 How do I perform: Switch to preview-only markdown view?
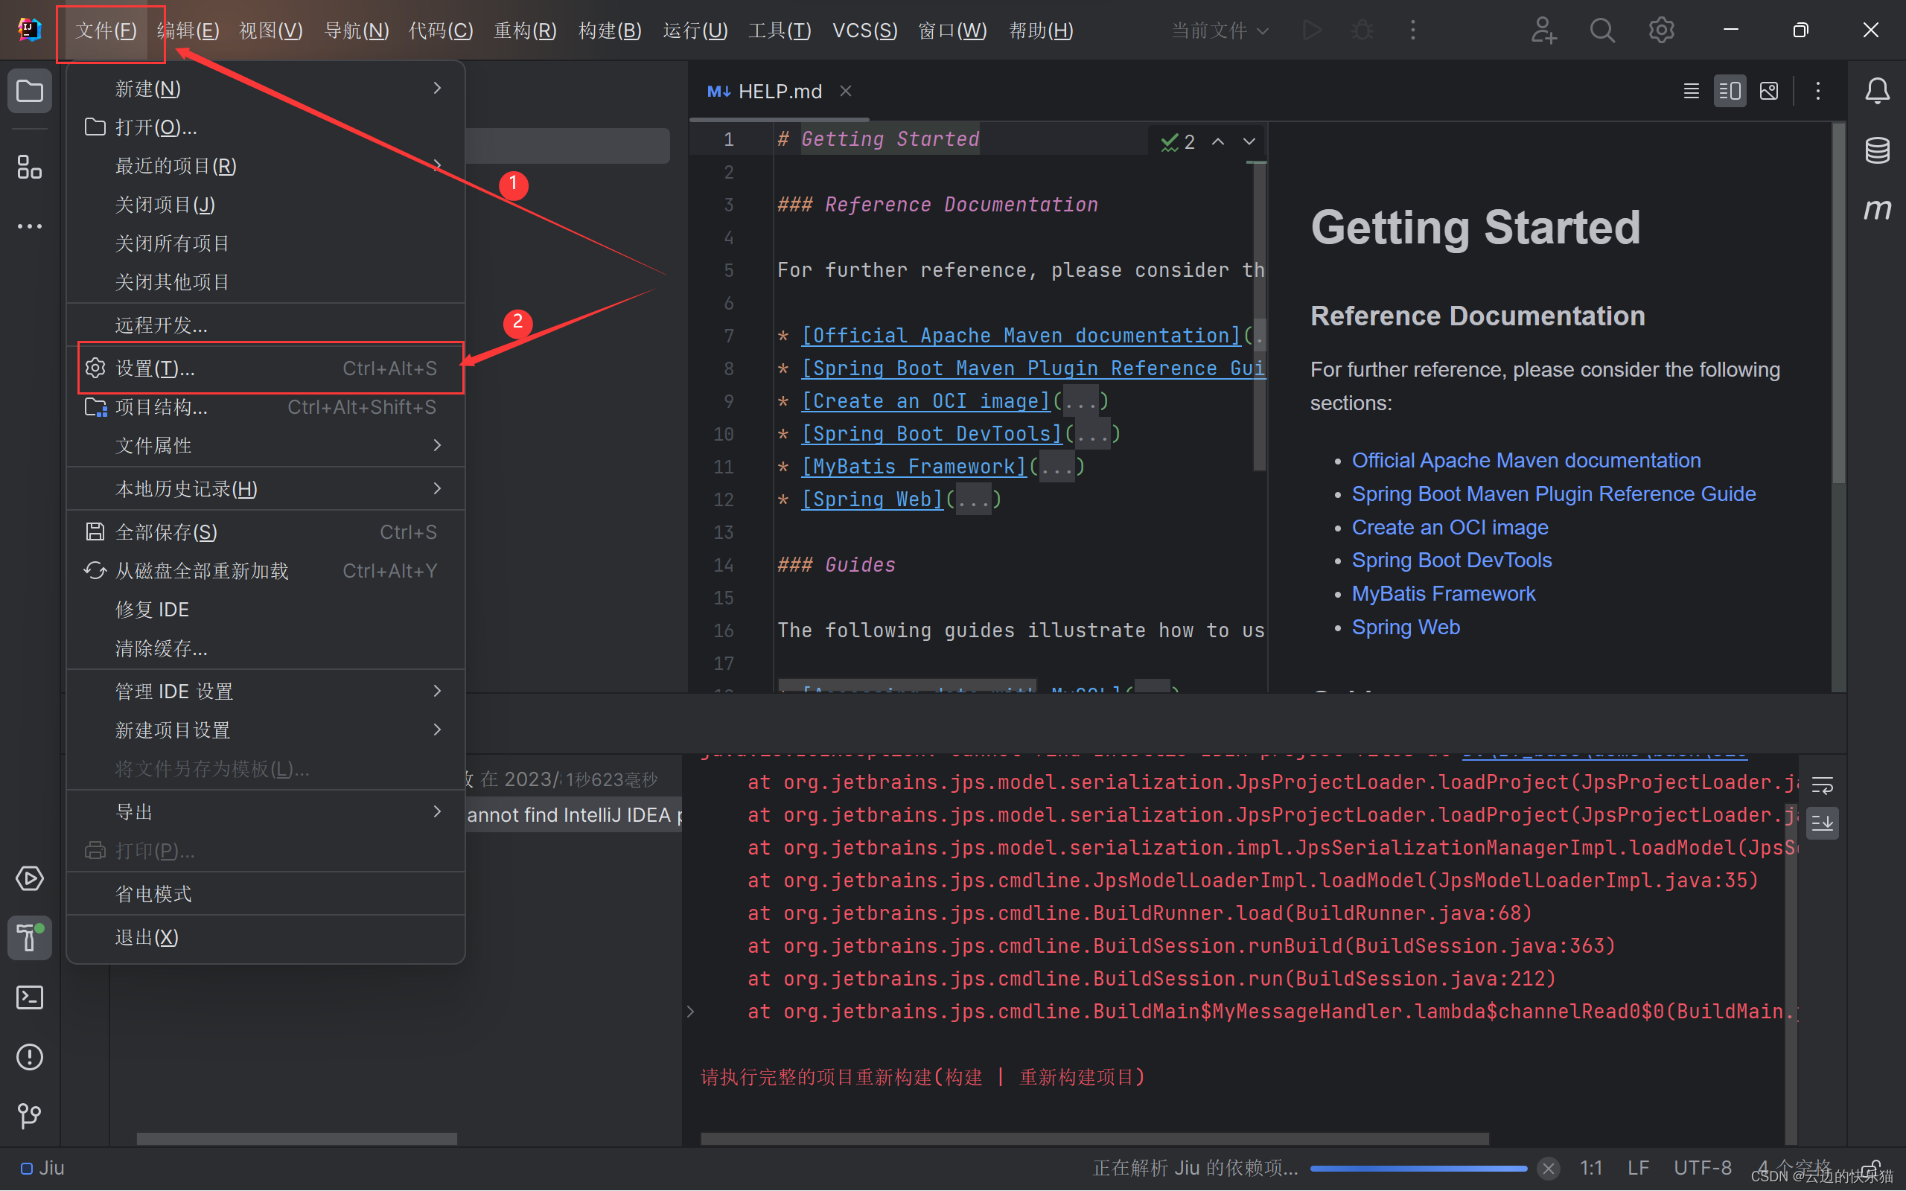point(1768,92)
